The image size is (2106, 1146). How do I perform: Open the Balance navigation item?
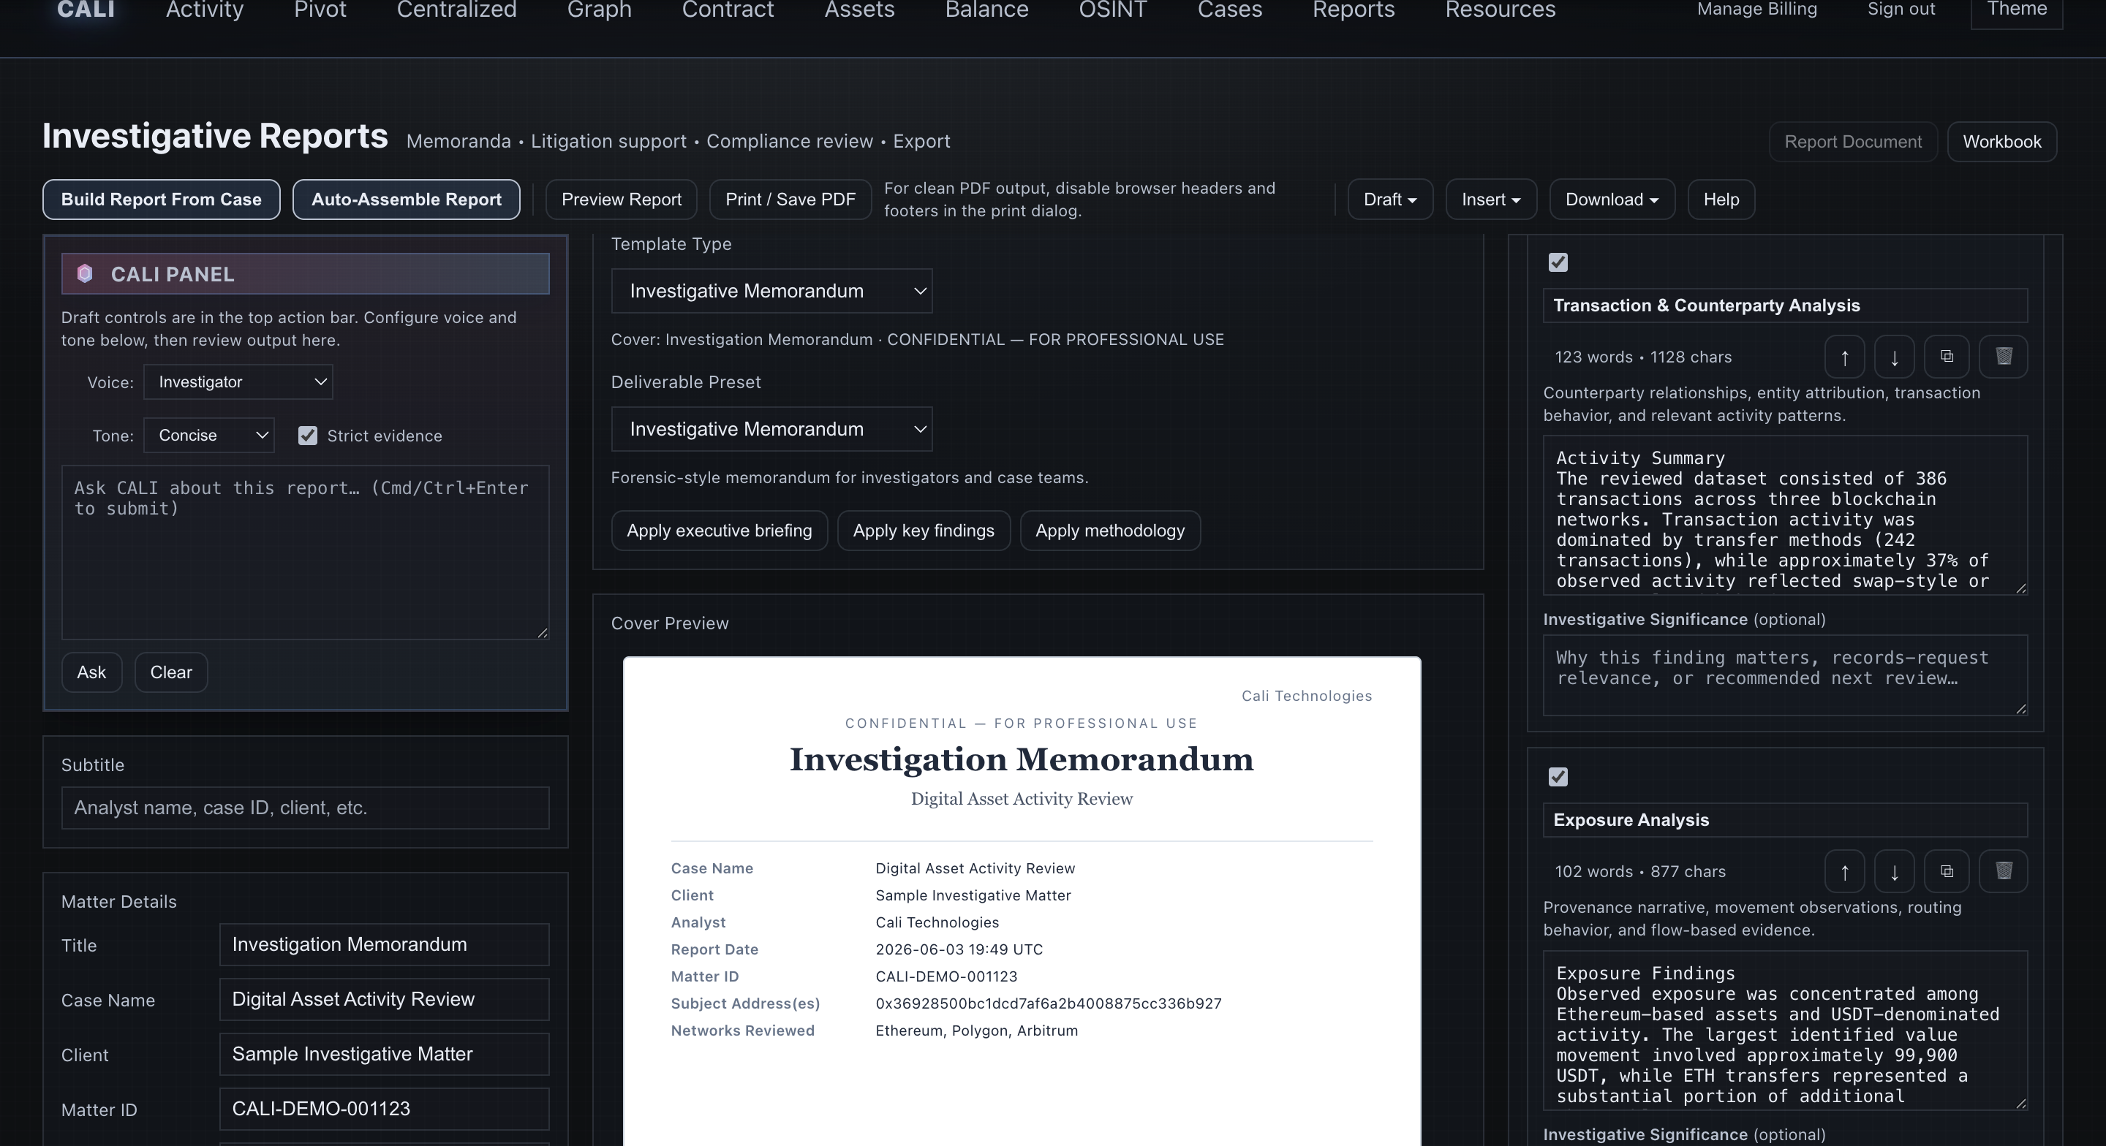pyautogui.click(x=986, y=10)
